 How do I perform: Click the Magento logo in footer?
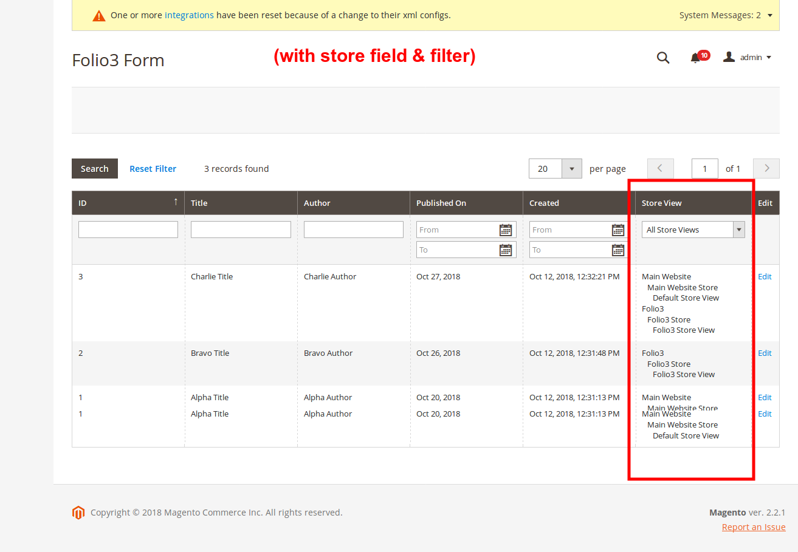pyautogui.click(x=78, y=513)
